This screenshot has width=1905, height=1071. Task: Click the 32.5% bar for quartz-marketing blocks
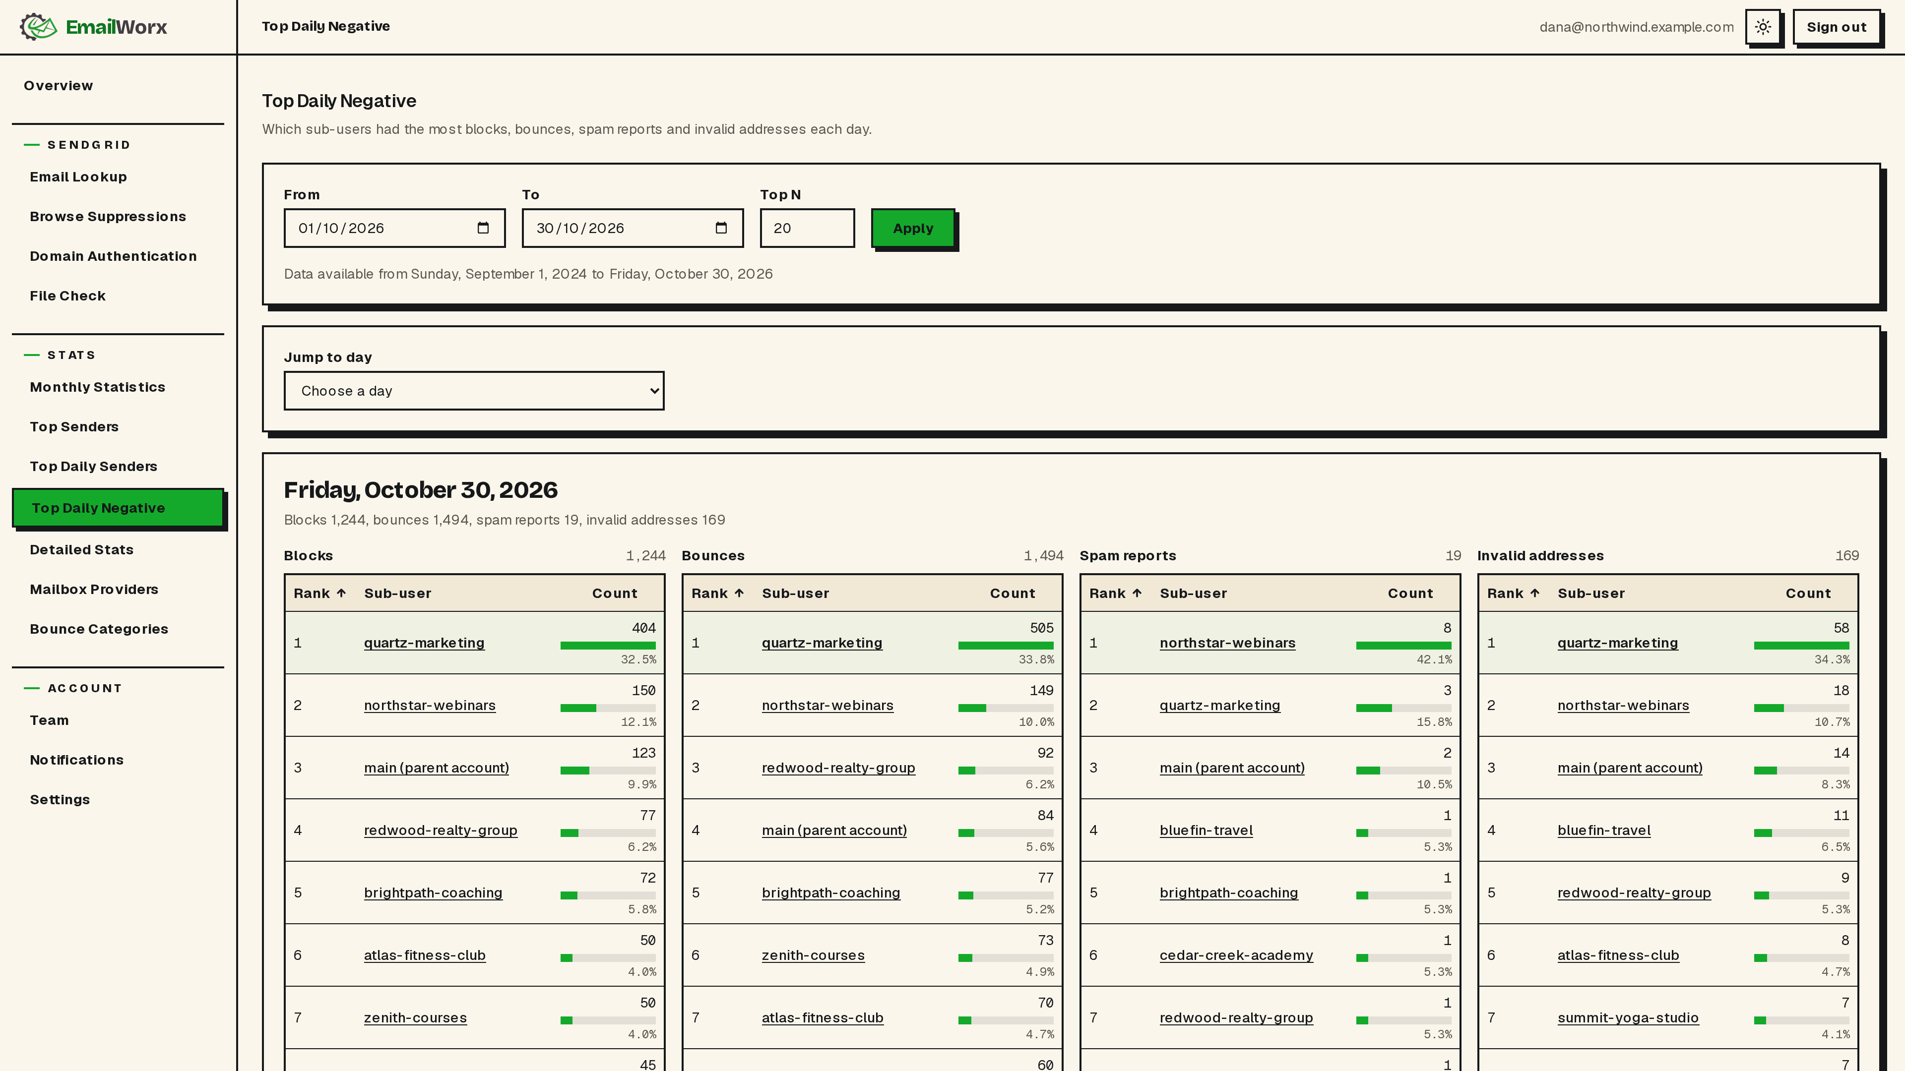(608, 645)
